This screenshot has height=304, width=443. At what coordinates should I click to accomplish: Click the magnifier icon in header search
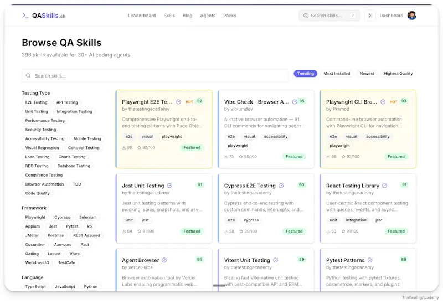point(306,16)
